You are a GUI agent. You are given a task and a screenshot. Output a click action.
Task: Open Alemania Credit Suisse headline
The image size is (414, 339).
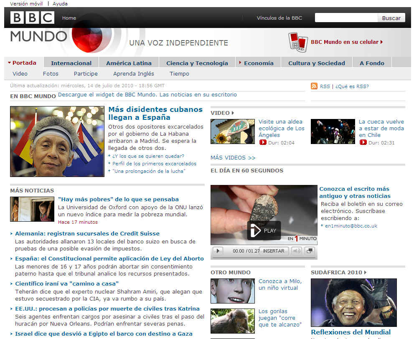coord(87,233)
